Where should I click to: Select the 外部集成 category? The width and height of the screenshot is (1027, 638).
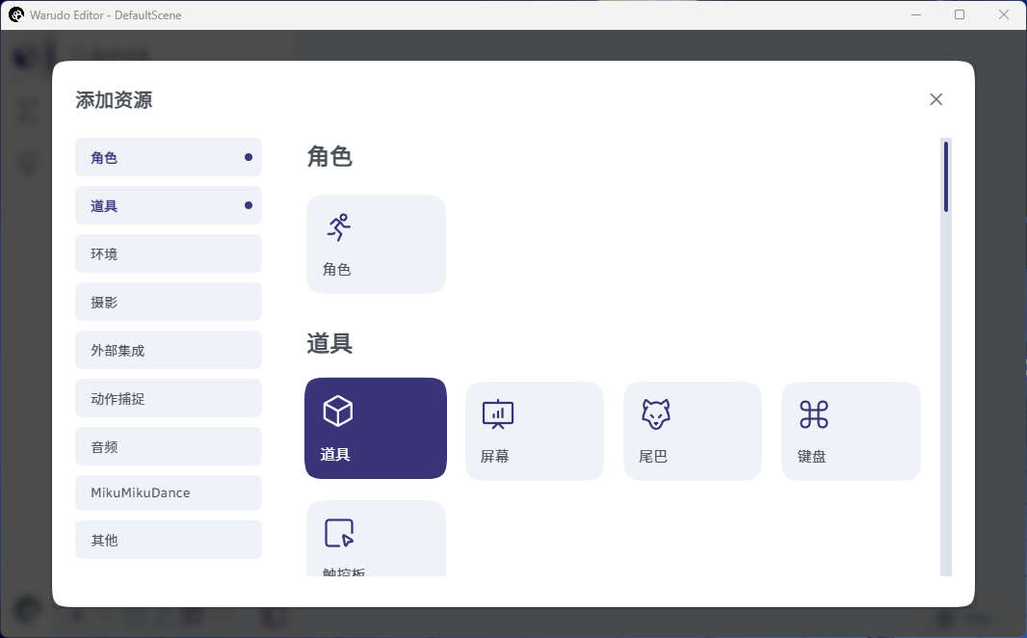(x=169, y=351)
